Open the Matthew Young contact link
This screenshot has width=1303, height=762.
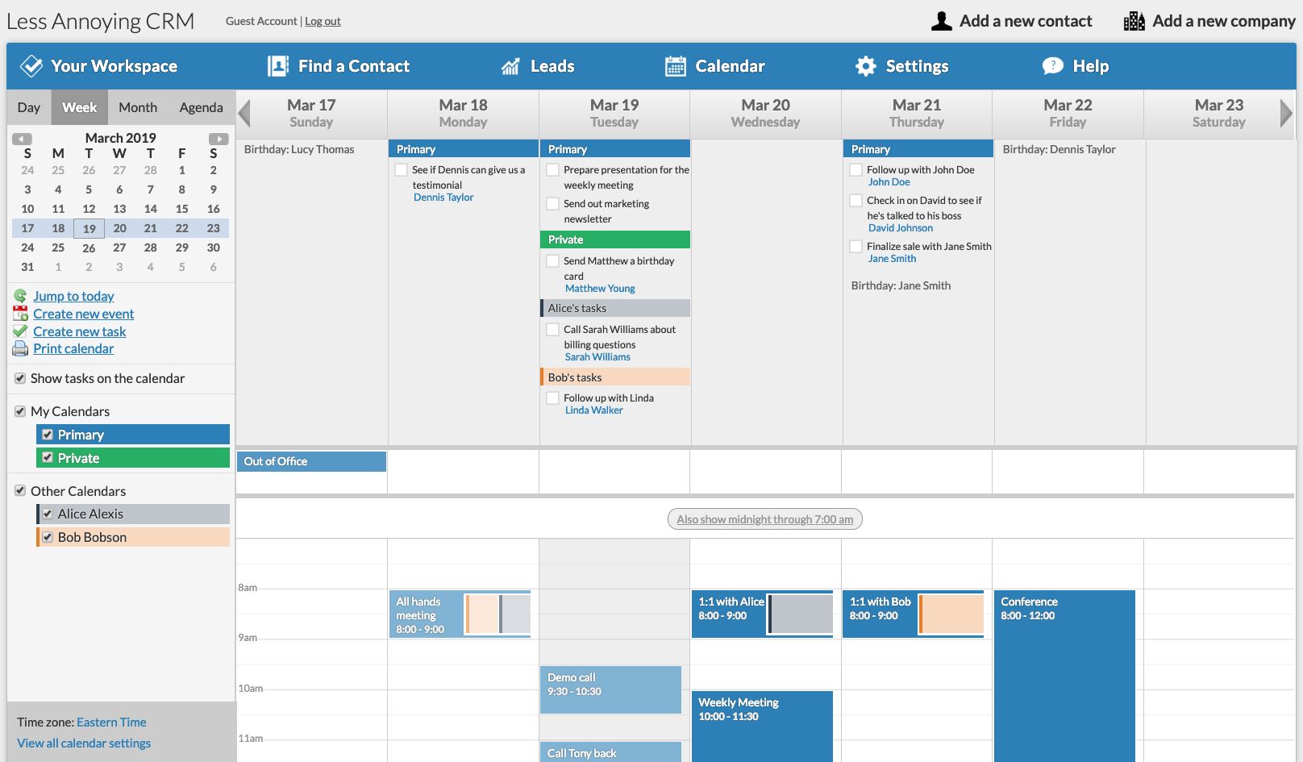(x=600, y=289)
